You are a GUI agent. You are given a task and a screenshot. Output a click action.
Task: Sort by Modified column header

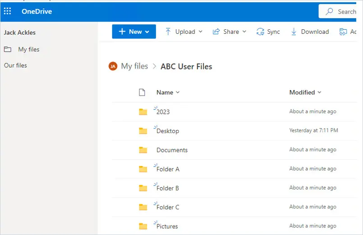305,92
